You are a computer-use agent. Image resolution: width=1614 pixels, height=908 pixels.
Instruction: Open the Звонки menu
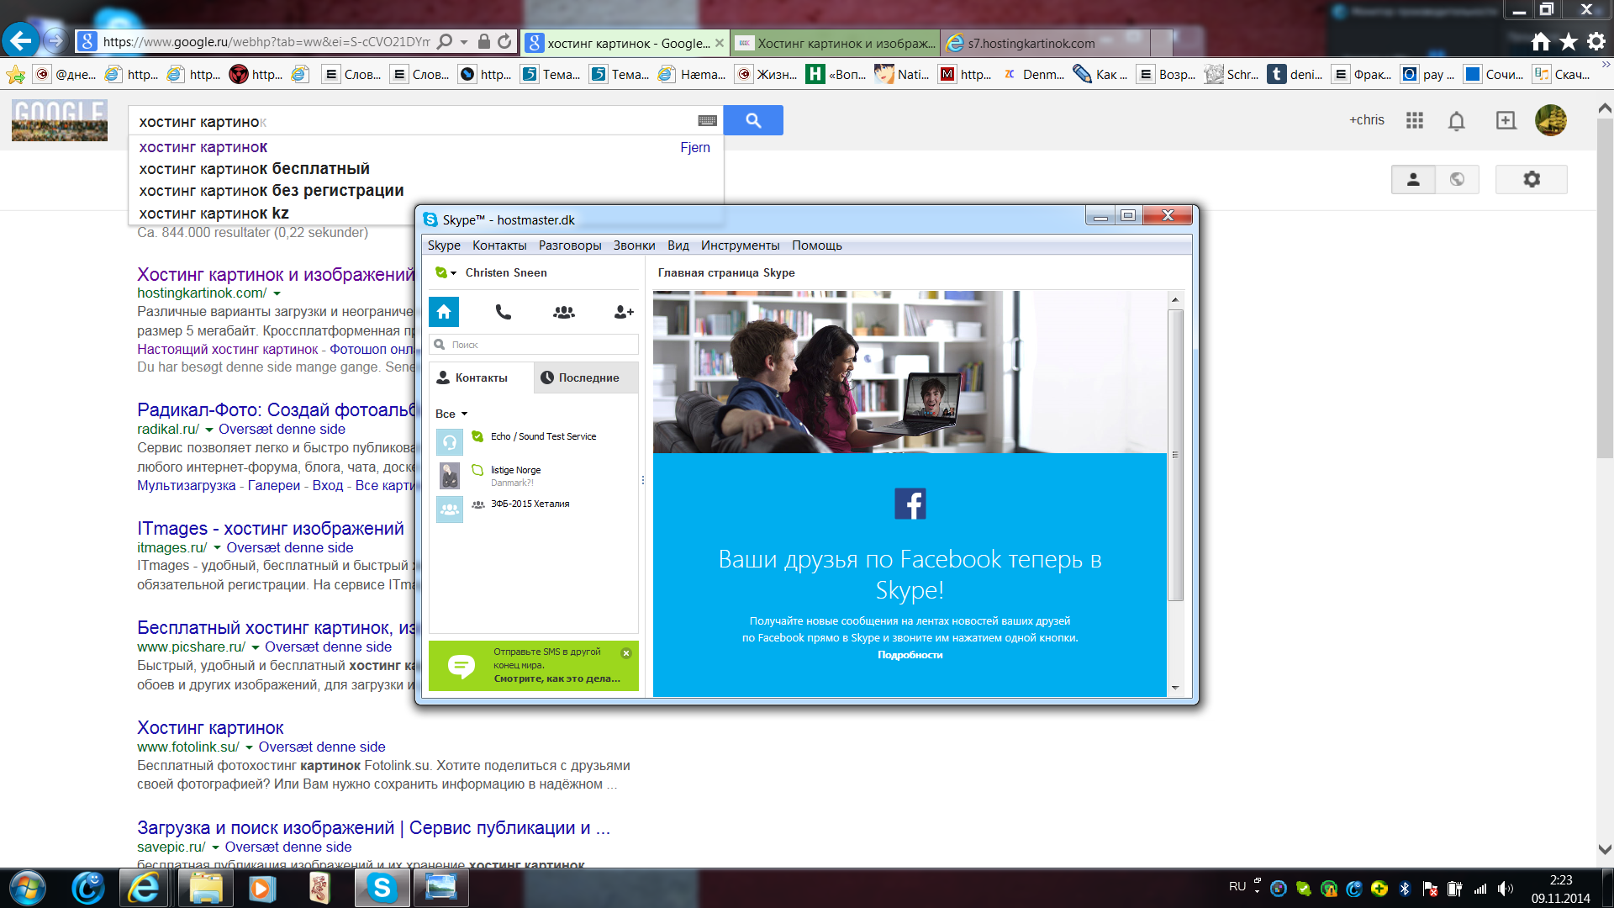pos(634,245)
